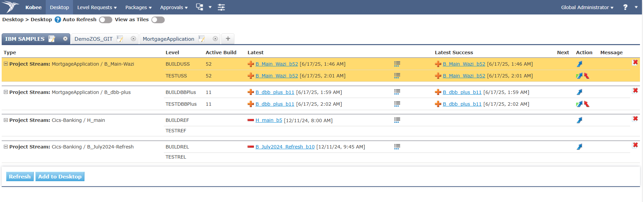Open the desktop windows icon in top bar
This screenshot has width=643, height=202.
point(200,7)
